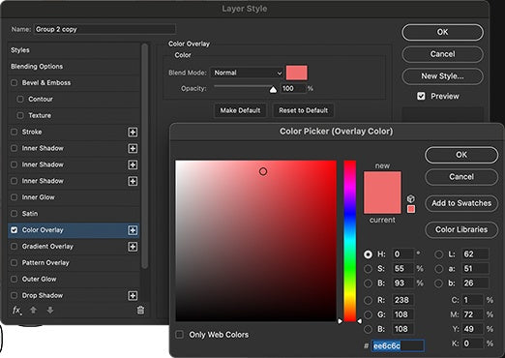The image size is (505, 358).
Task: Open the fx effects menu icon
Action: 16,311
